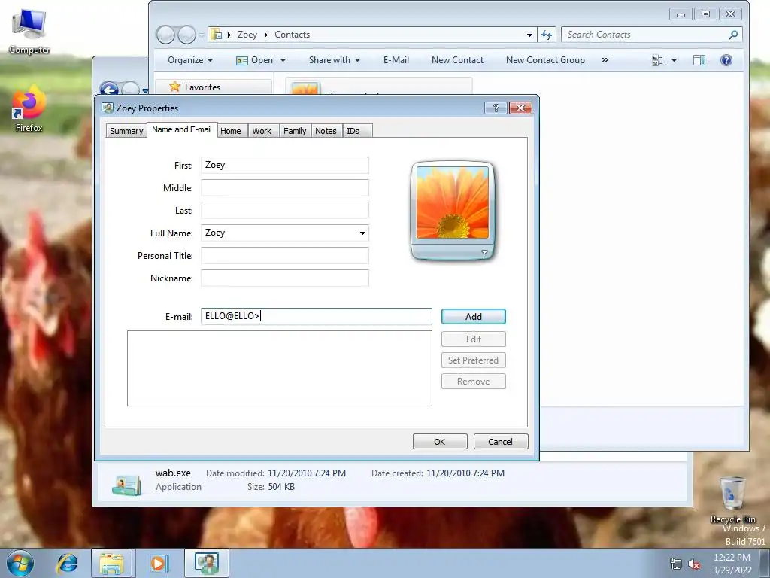Launch Firefox from the desktop shortcut
770x578 pixels.
click(x=29, y=109)
